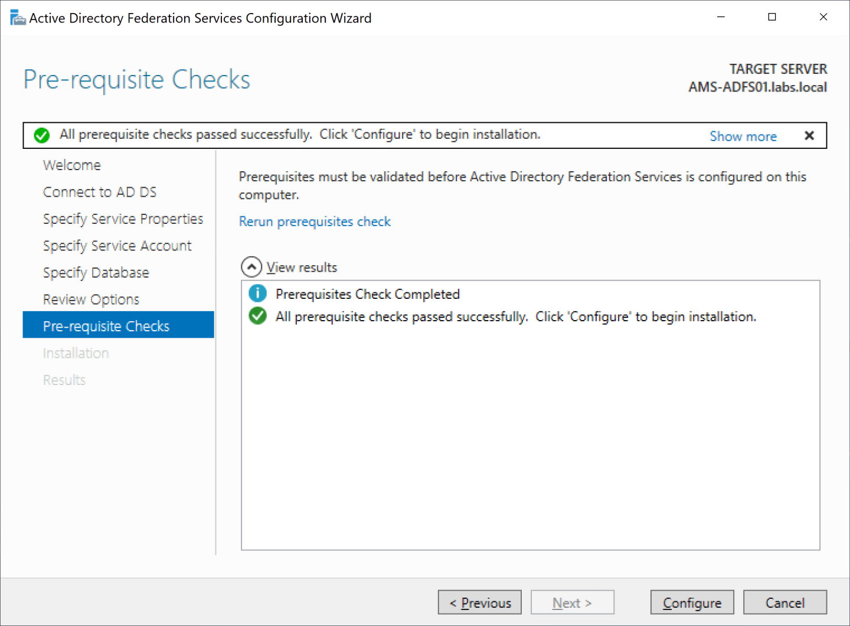Collapse the View results section
850x626 pixels.
[302, 267]
